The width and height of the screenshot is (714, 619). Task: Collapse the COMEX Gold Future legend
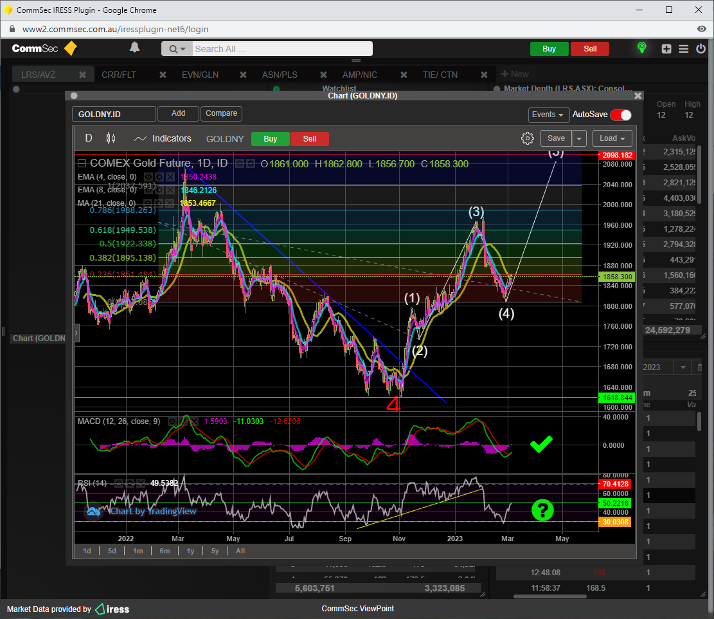click(82, 163)
